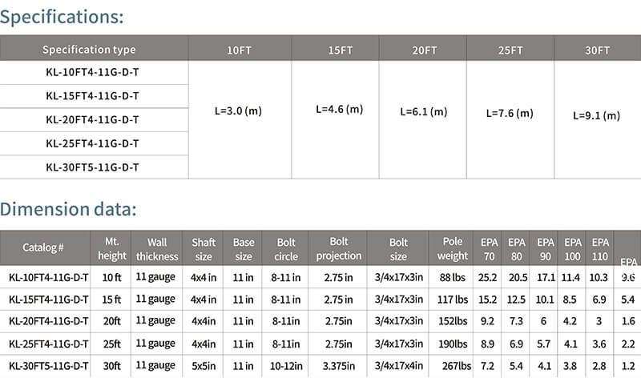Select the 15FT column header
The width and height of the screenshot is (641, 386).
[340, 50]
